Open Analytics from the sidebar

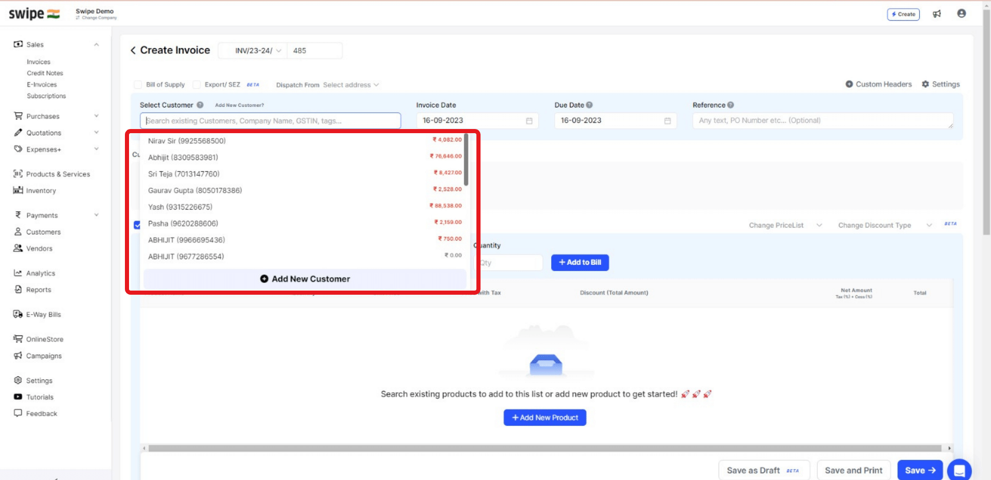tap(18, 273)
